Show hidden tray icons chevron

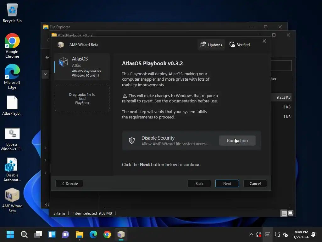tap(251, 234)
